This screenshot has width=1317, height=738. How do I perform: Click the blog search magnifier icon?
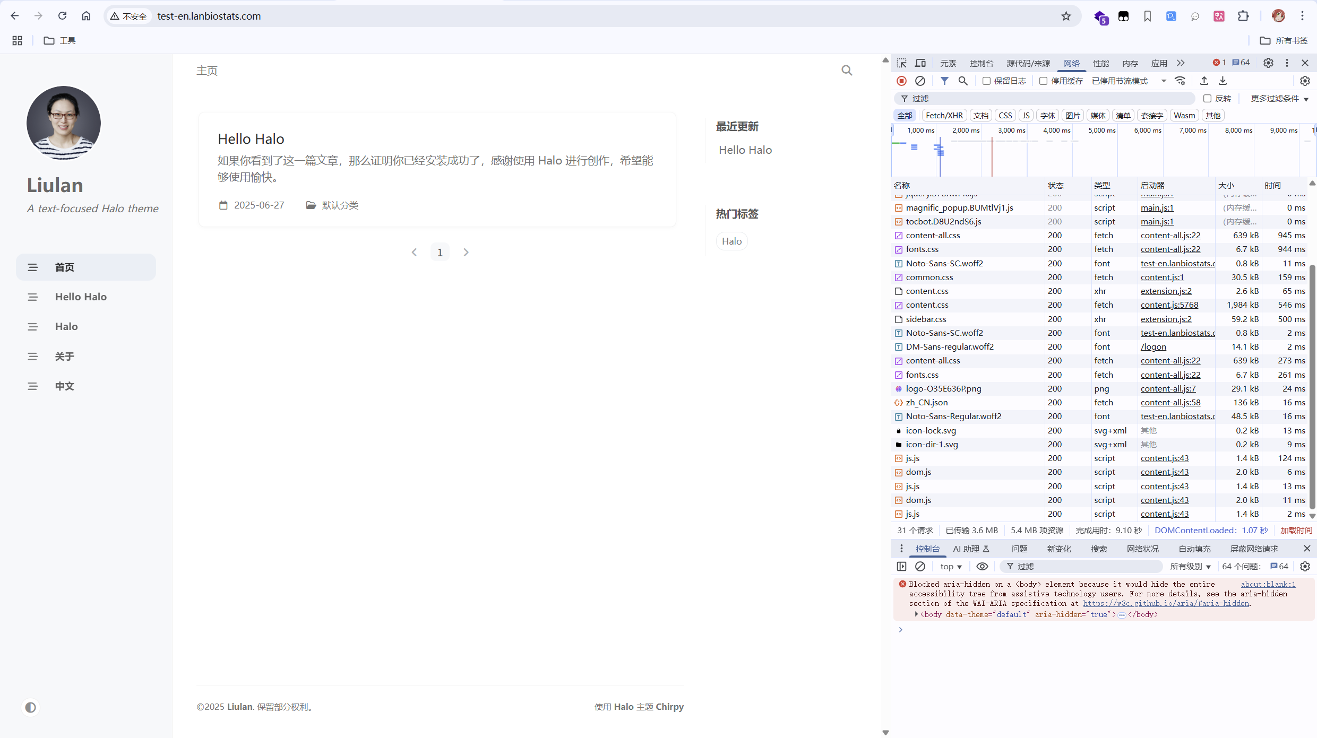(x=847, y=71)
